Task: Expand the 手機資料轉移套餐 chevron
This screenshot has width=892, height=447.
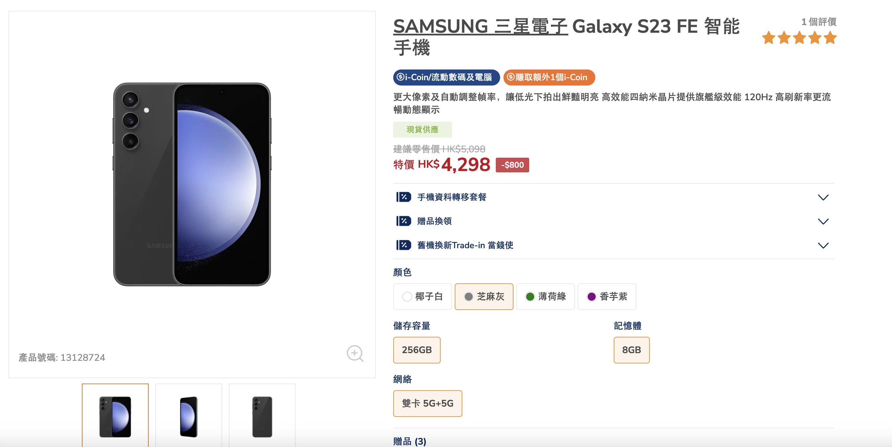Action: point(823,197)
